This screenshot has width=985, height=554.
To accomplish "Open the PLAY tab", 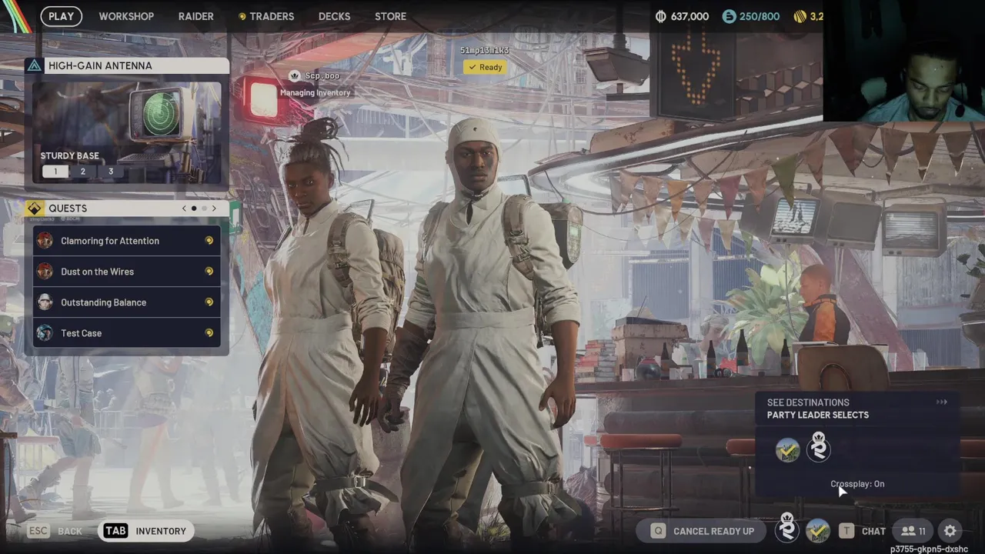I will (61, 16).
